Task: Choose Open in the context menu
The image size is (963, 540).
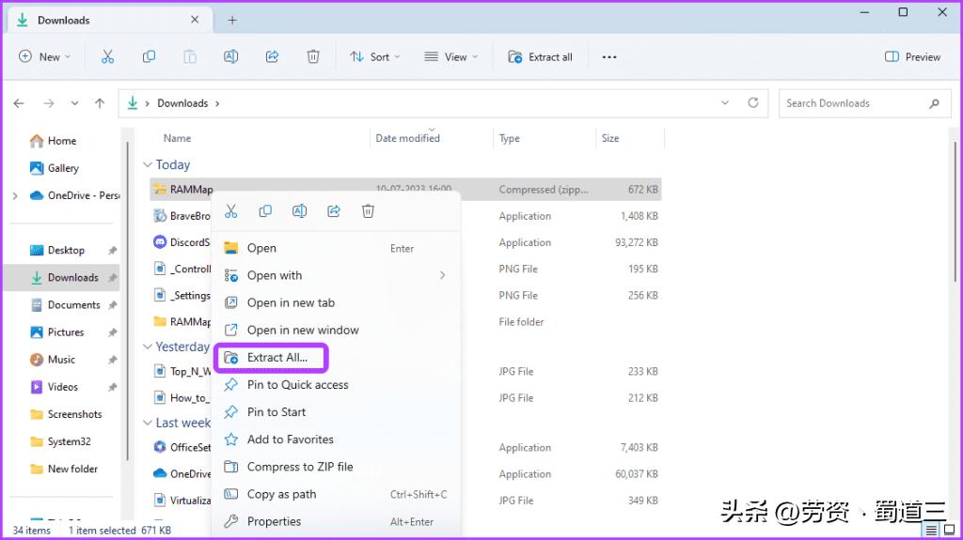Action: click(x=336, y=248)
